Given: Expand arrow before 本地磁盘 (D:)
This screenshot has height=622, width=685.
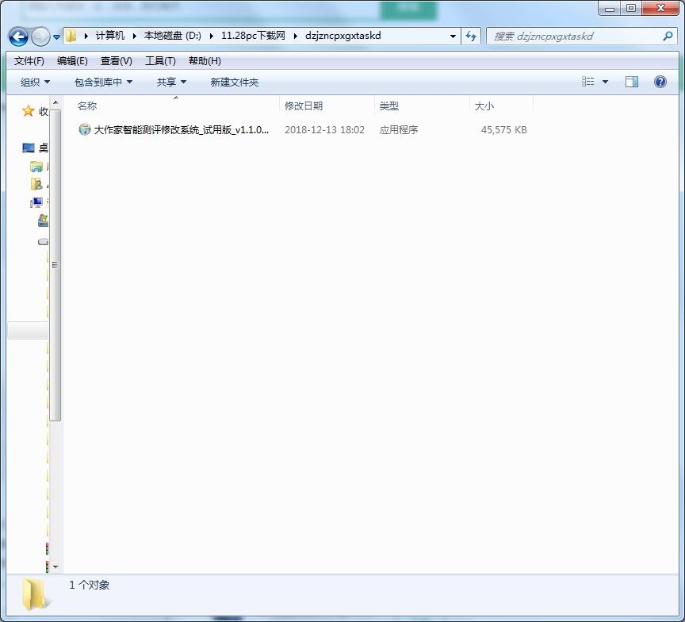Looking at the screenshot, I should click(x=135, y=36).
